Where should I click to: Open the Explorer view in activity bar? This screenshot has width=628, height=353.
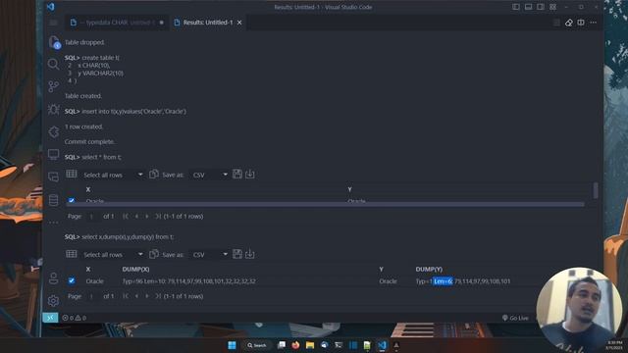(x=54, y=42)
